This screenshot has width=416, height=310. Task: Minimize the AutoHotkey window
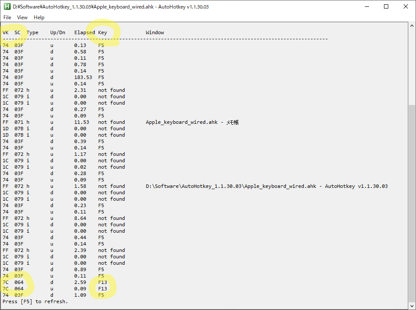367,7
